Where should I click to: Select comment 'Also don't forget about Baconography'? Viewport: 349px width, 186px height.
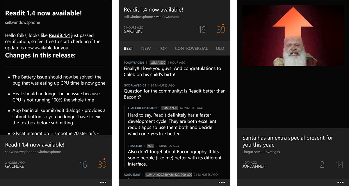point(175,158)
